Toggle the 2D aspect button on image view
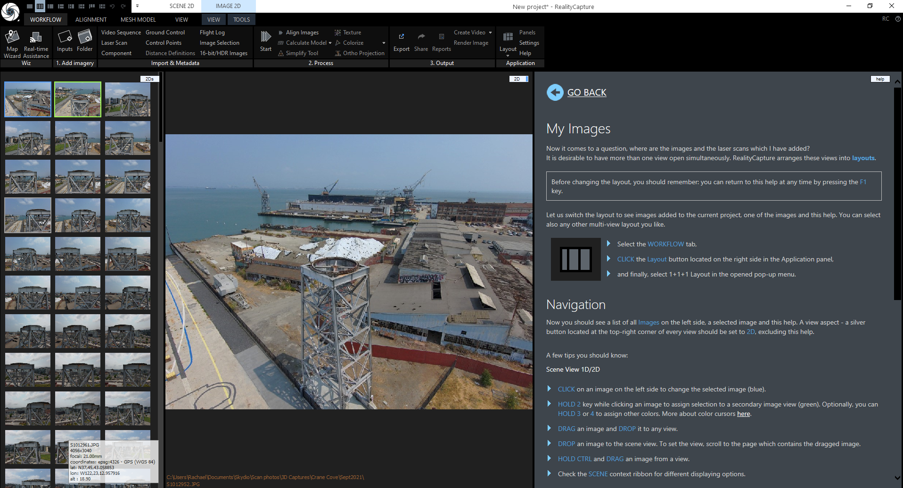The width and height of the screenshot is (903, 488). pos(517,79)
